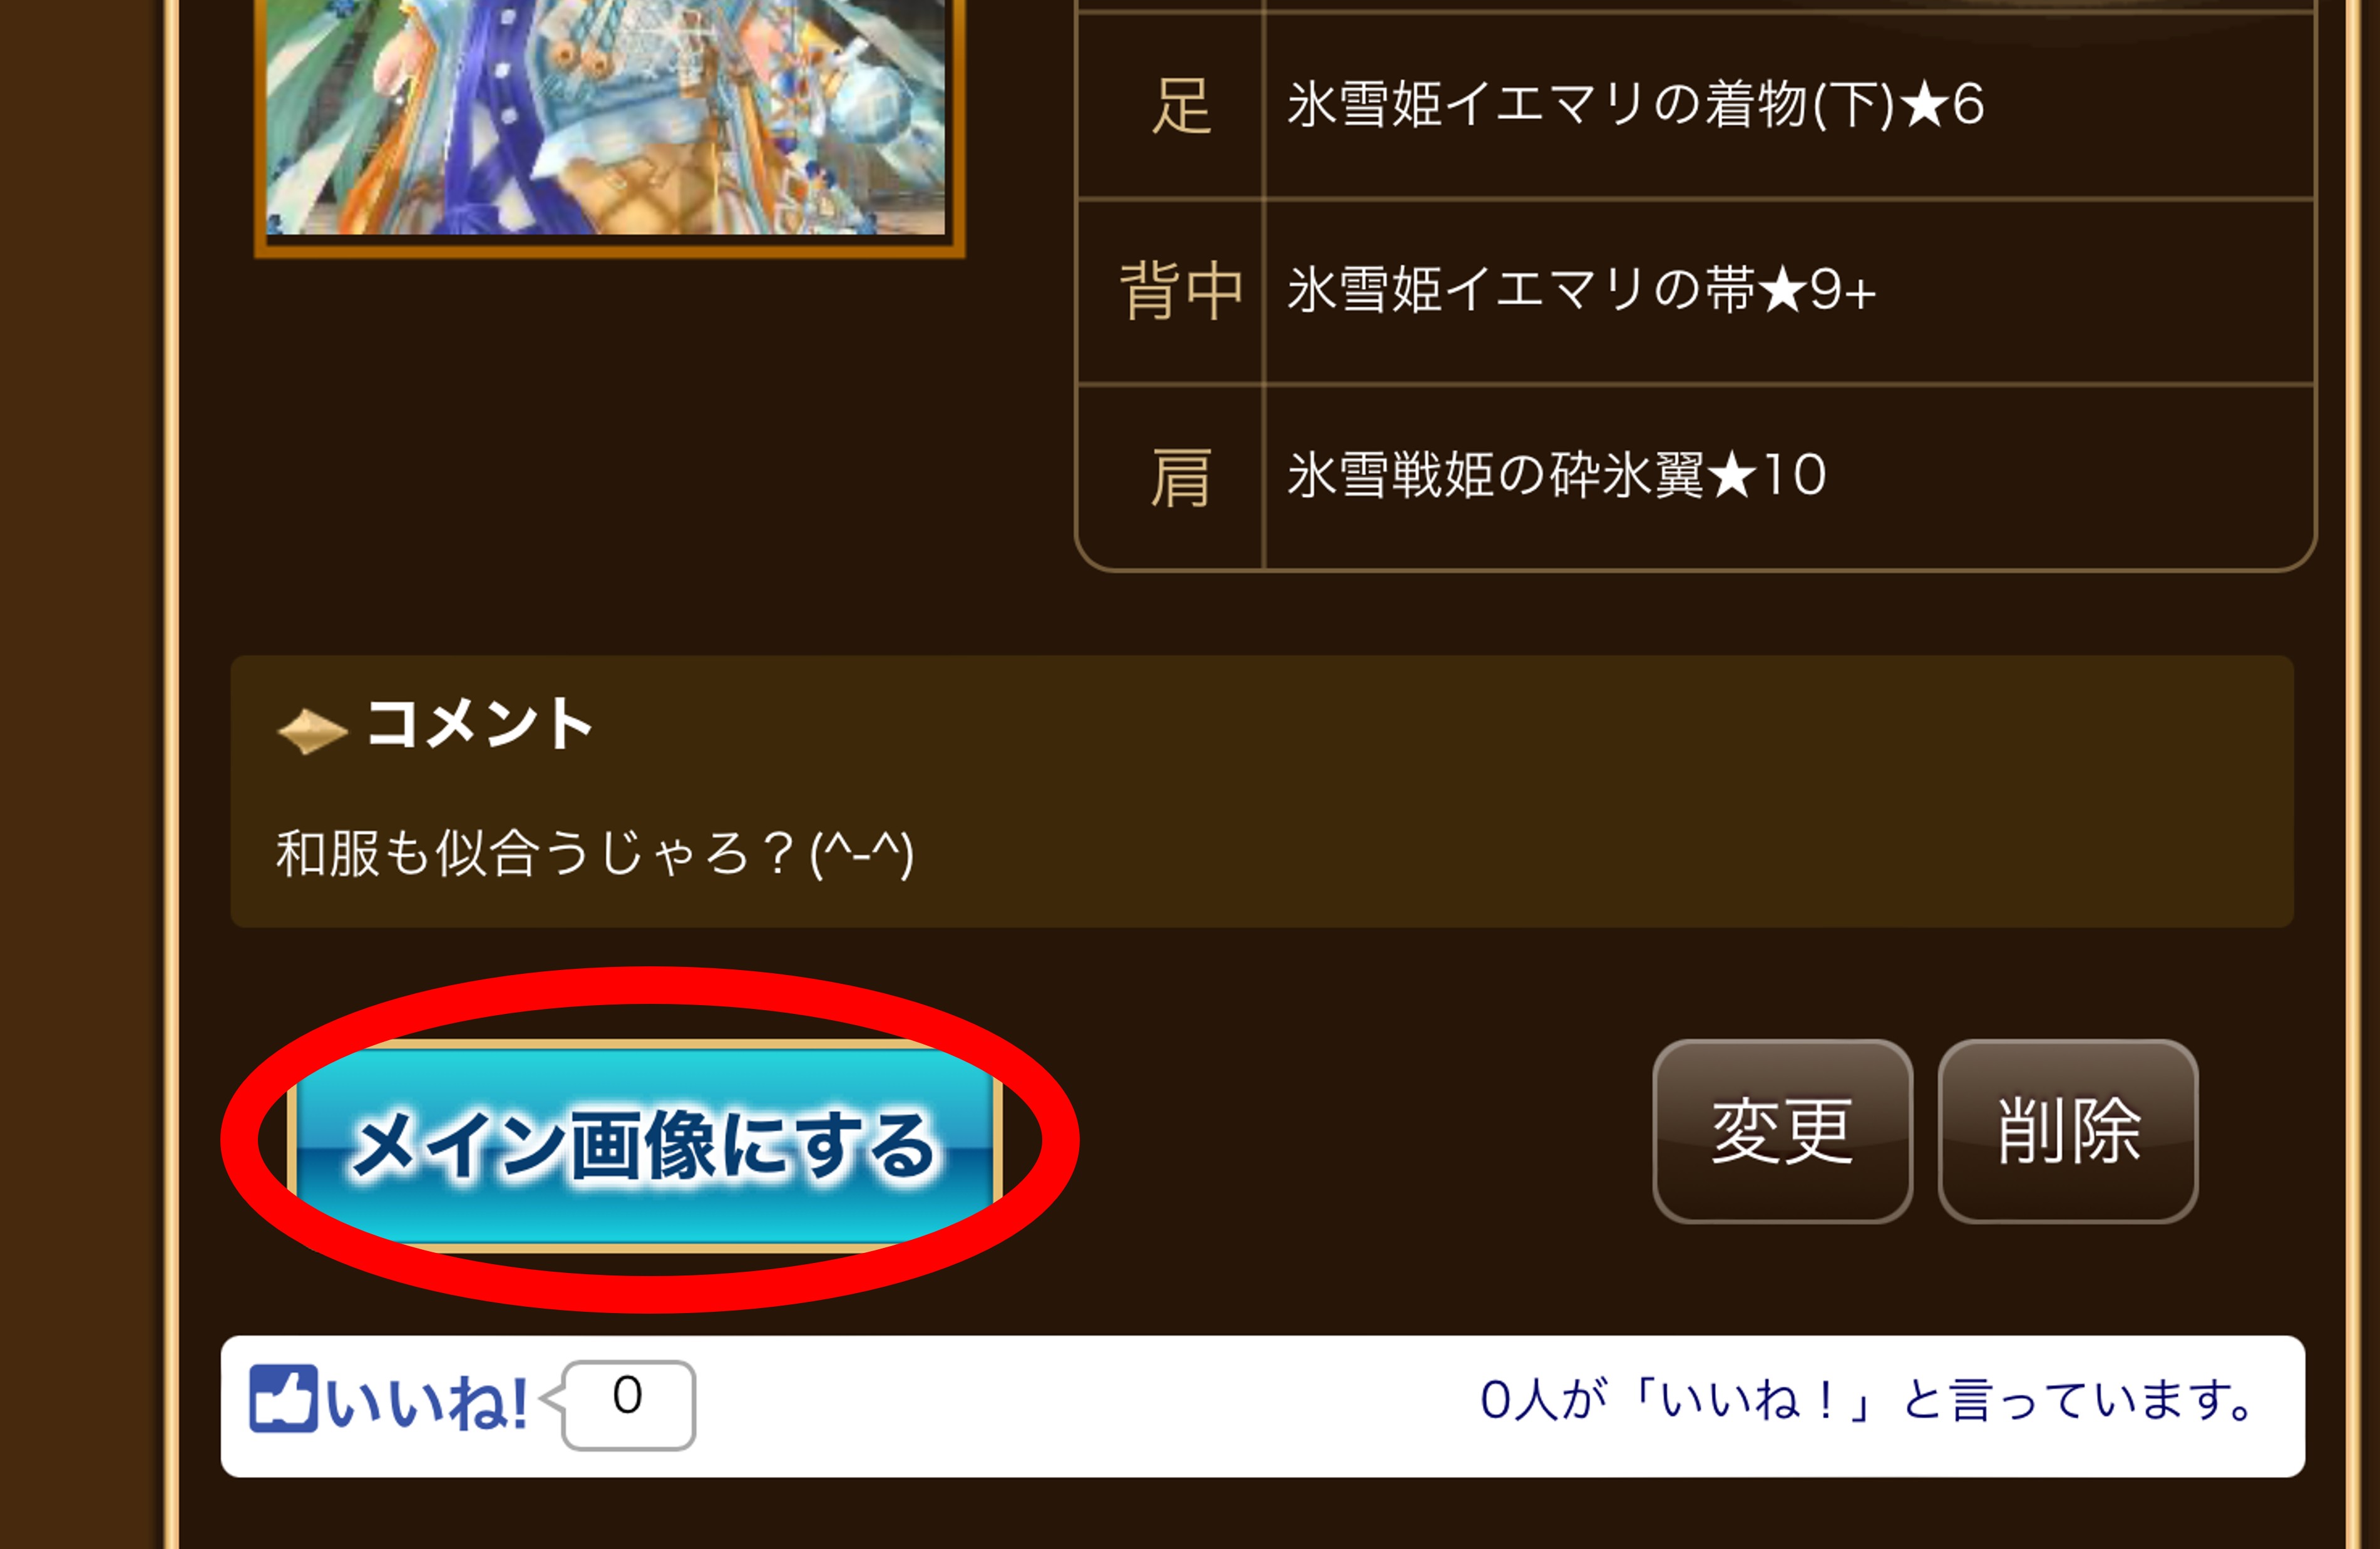
Task: Open the 変更 edit button
Action: point(1782,1131)
